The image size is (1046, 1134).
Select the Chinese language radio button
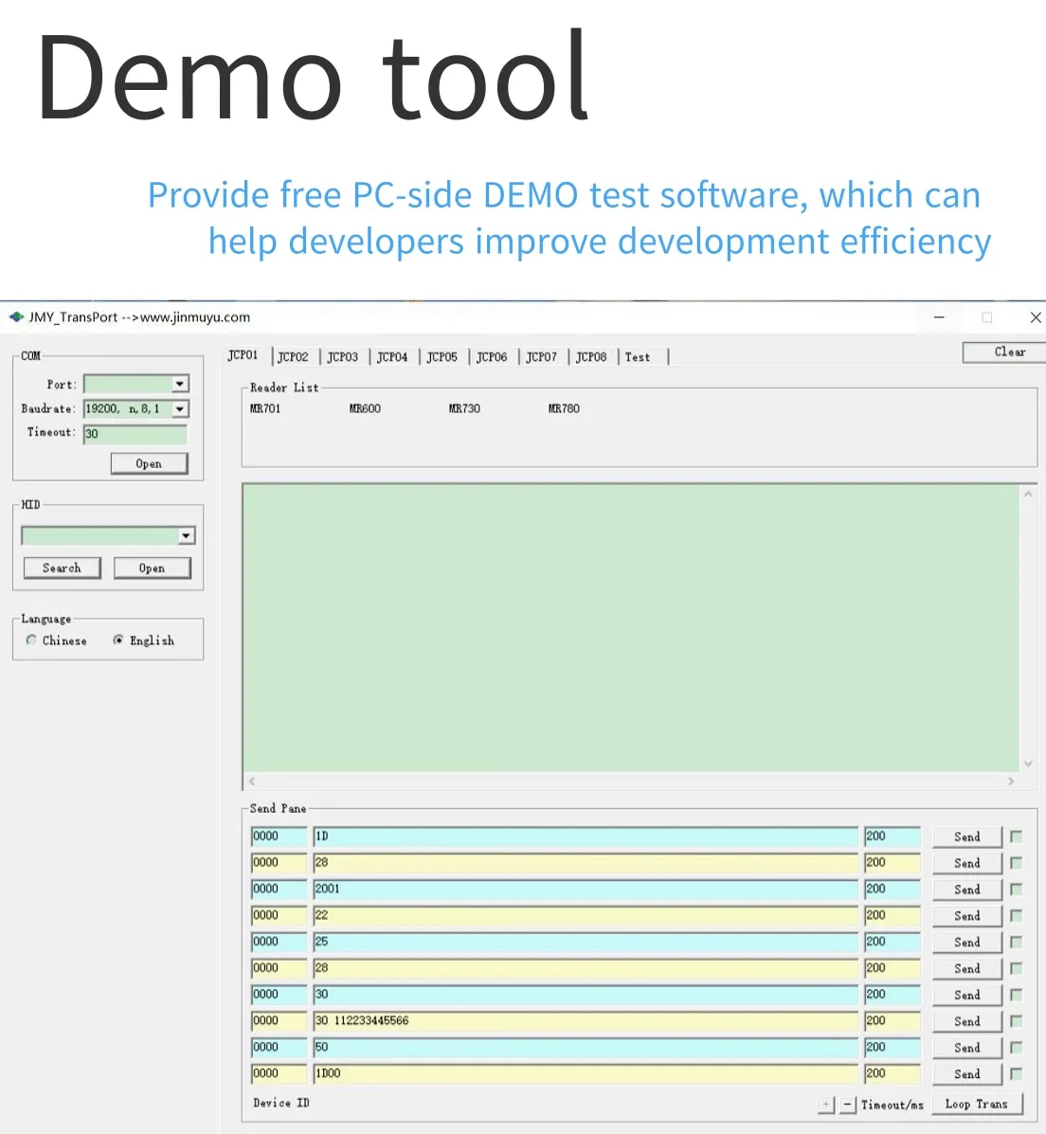31,640
